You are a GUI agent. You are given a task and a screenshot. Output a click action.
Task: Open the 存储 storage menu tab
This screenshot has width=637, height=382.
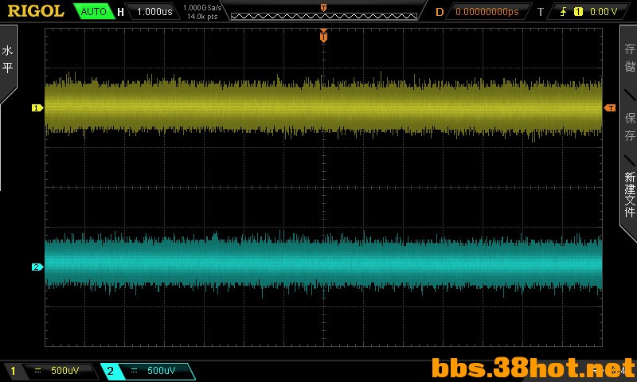(x=629, y=57)
